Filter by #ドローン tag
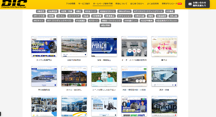The height and width of the screenshot is (117, 216). click(x=93, y=21)
